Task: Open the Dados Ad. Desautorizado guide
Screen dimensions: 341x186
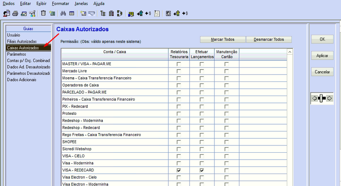Action: click(x=29, y=67)
